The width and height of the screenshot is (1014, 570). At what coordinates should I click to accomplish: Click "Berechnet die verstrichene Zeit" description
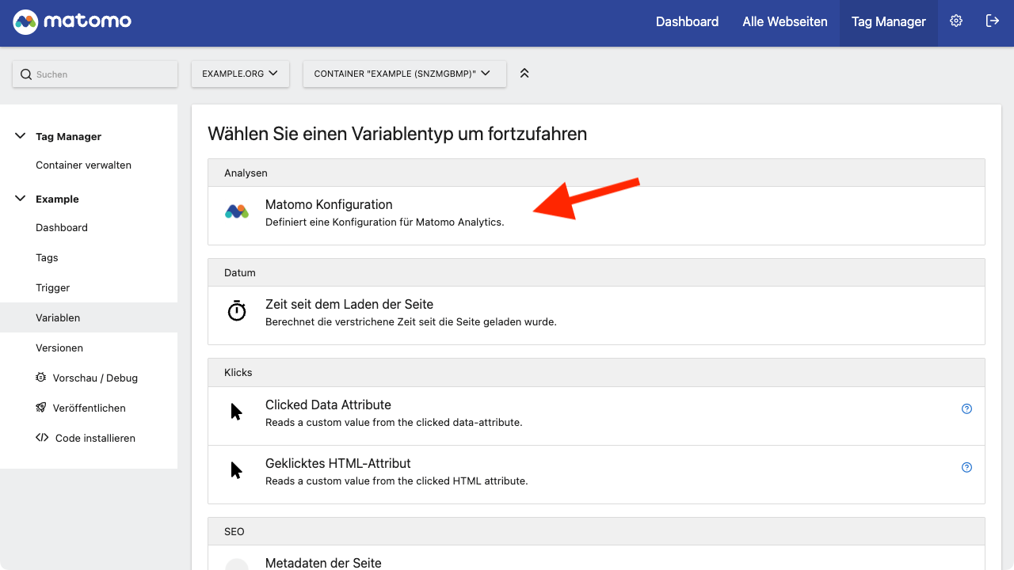tap(411, 322)
